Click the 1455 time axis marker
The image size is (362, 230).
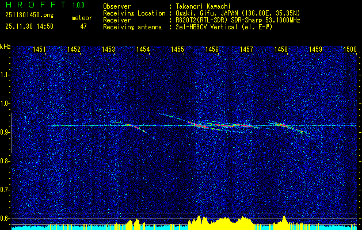coord(177,49)
